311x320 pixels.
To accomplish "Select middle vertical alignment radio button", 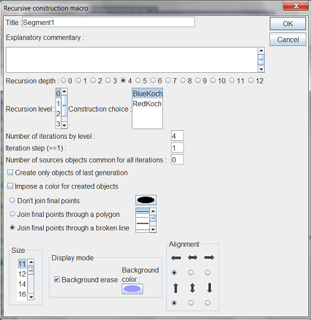I will [x=191, y=303].
